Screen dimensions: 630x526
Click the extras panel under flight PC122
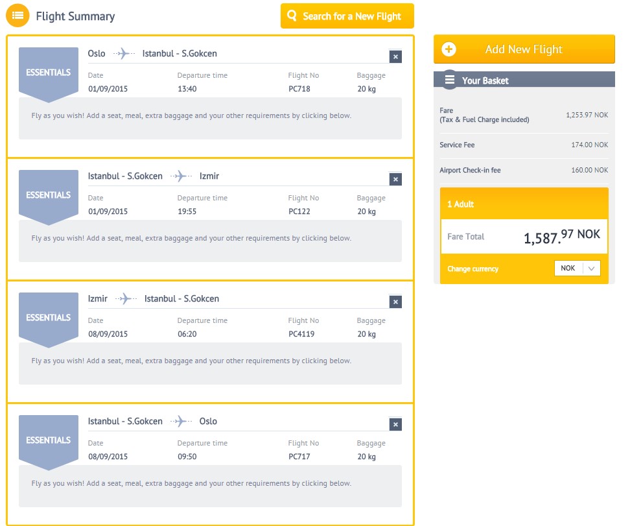click(210, 240)
